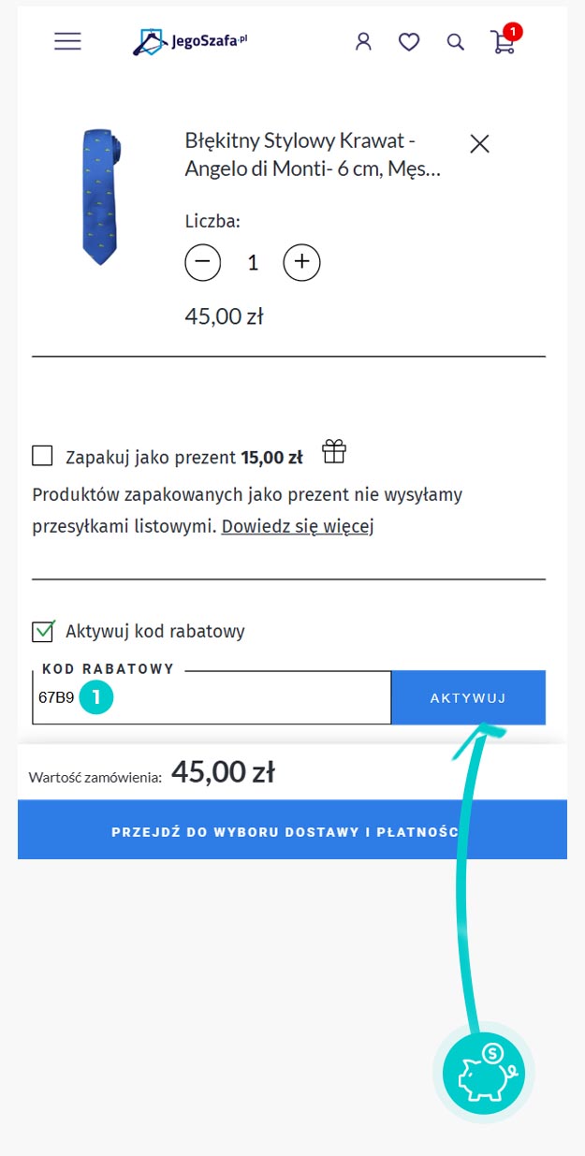Open the wishlist heart icon

pos(409,41)
